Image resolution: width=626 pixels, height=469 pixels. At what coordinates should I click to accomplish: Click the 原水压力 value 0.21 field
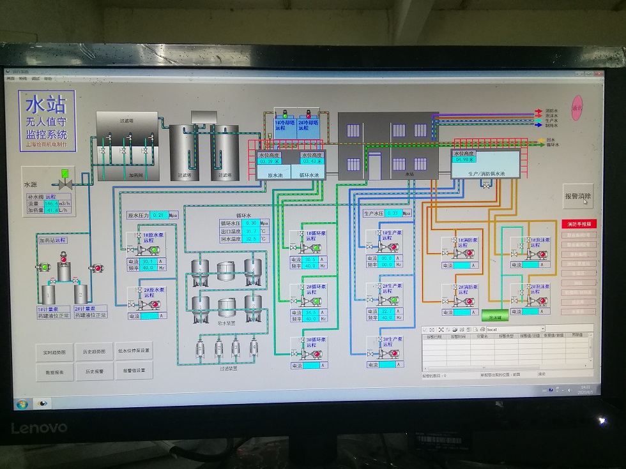159,215
